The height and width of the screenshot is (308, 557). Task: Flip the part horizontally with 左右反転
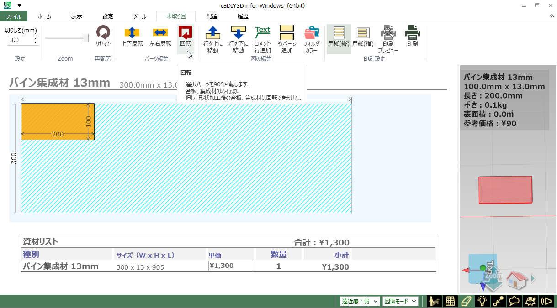(160, 37)
